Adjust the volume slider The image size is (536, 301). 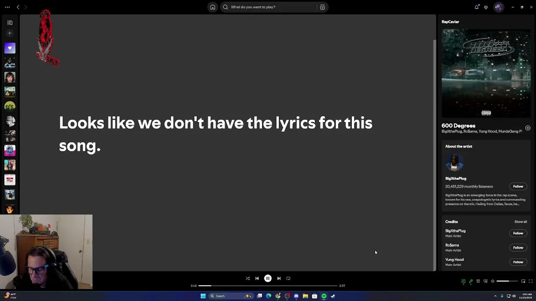(508, 281)
